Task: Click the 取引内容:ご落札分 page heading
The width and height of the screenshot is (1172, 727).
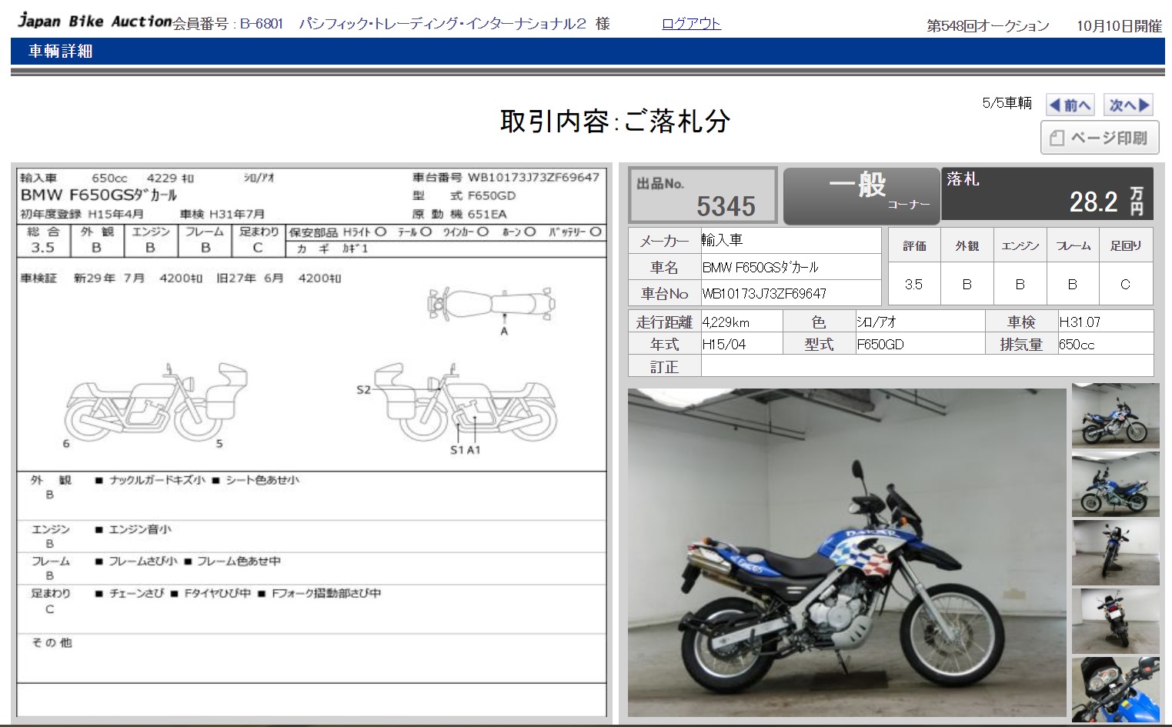Action: pos(615,121)
